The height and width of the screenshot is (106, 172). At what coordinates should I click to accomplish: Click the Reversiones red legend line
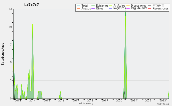click(150, 8)
